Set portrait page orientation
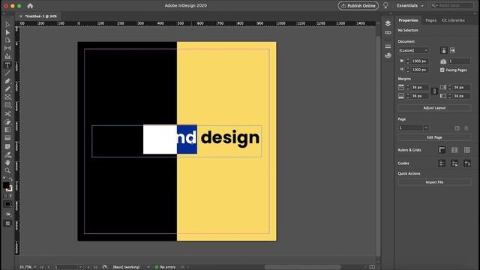The image size is (480, 270). click(x=443, y=50)
